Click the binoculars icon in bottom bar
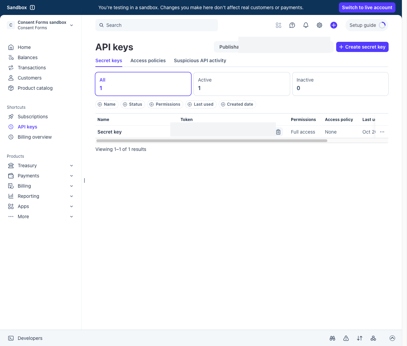 click(332, 338)
